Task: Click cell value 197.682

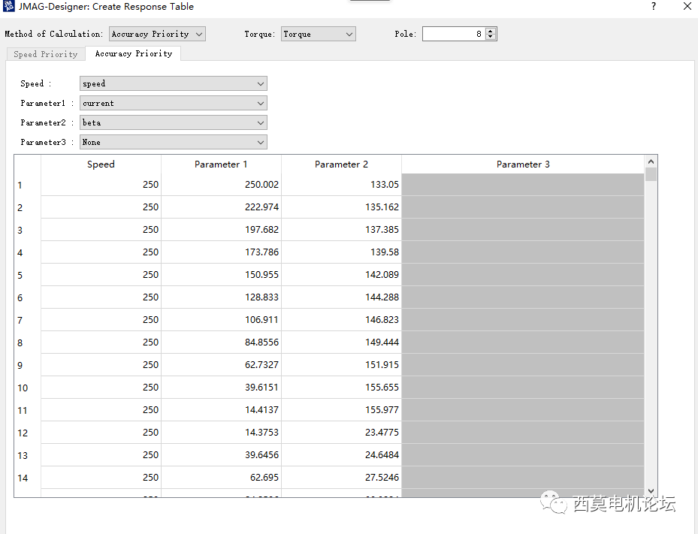Action: pos(221,230)
